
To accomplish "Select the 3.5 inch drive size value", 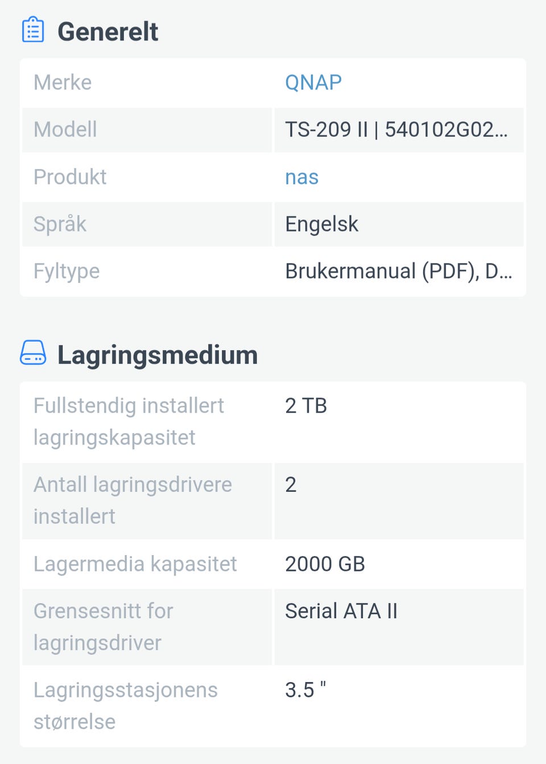I will (x=305, y=690).
